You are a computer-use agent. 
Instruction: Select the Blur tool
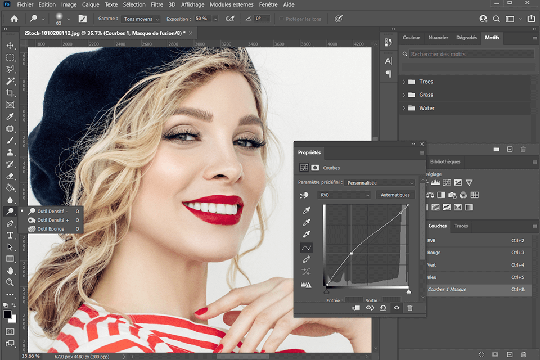[x=10, y=200]
